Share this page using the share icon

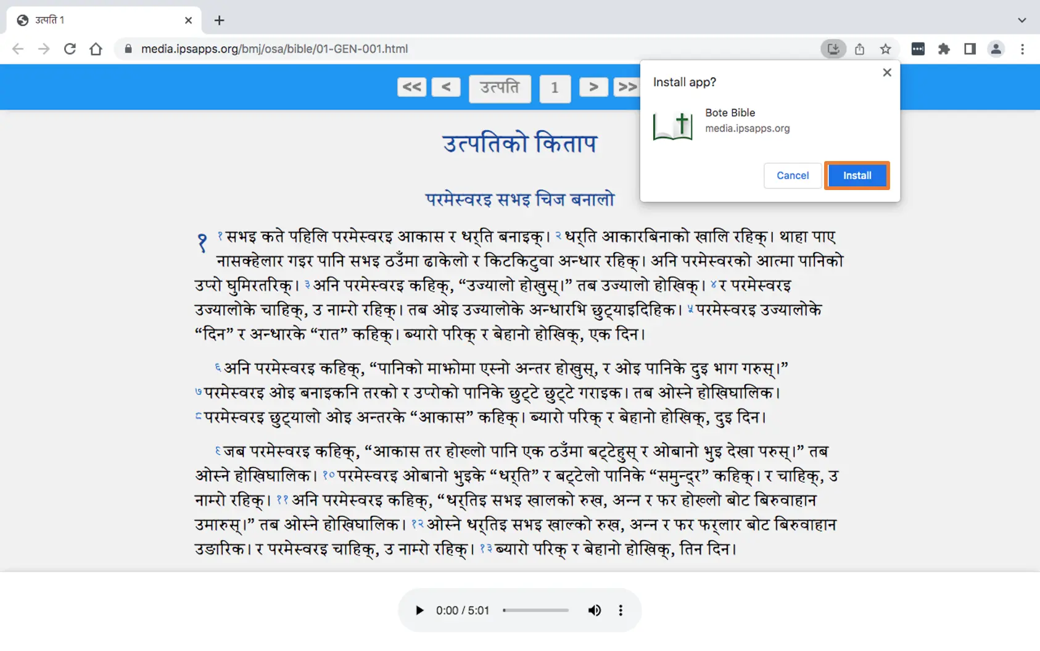(859, 49)
